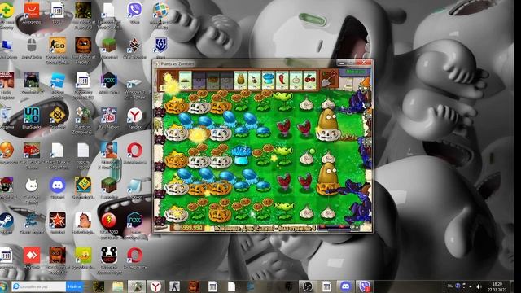Open the Aliexpress desktop shortcut

click(x=32, y=13)
